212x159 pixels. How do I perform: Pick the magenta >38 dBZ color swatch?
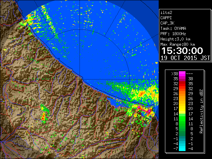[182, 74]
